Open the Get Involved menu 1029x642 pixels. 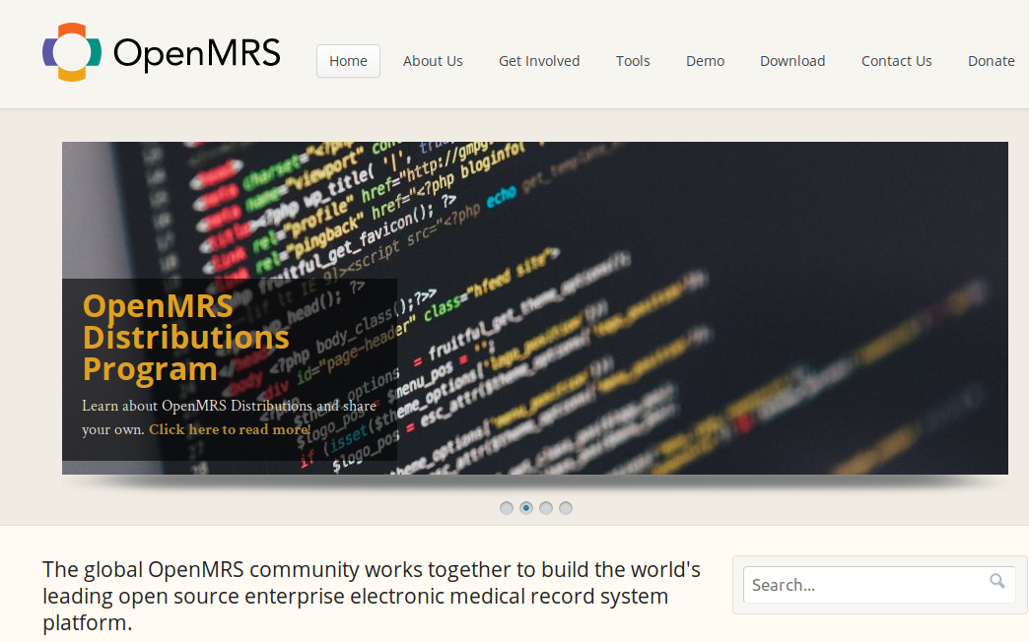tap(539, 61)
